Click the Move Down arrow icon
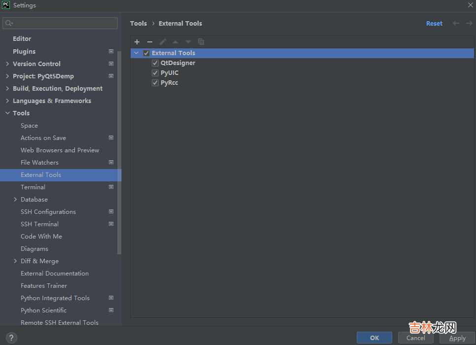This screenshot has width=476, height=345. [x=188, y=42]
